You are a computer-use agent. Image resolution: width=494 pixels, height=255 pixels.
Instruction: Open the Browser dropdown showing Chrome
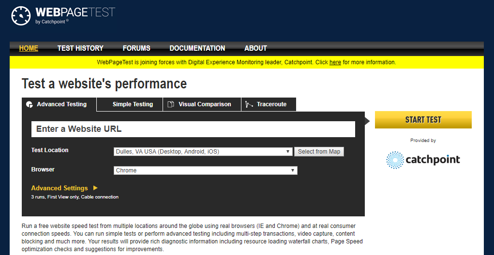[206, 170]
